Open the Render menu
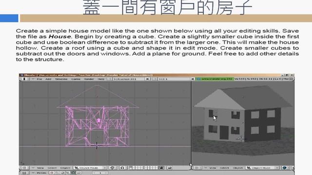 click(89, 79)
